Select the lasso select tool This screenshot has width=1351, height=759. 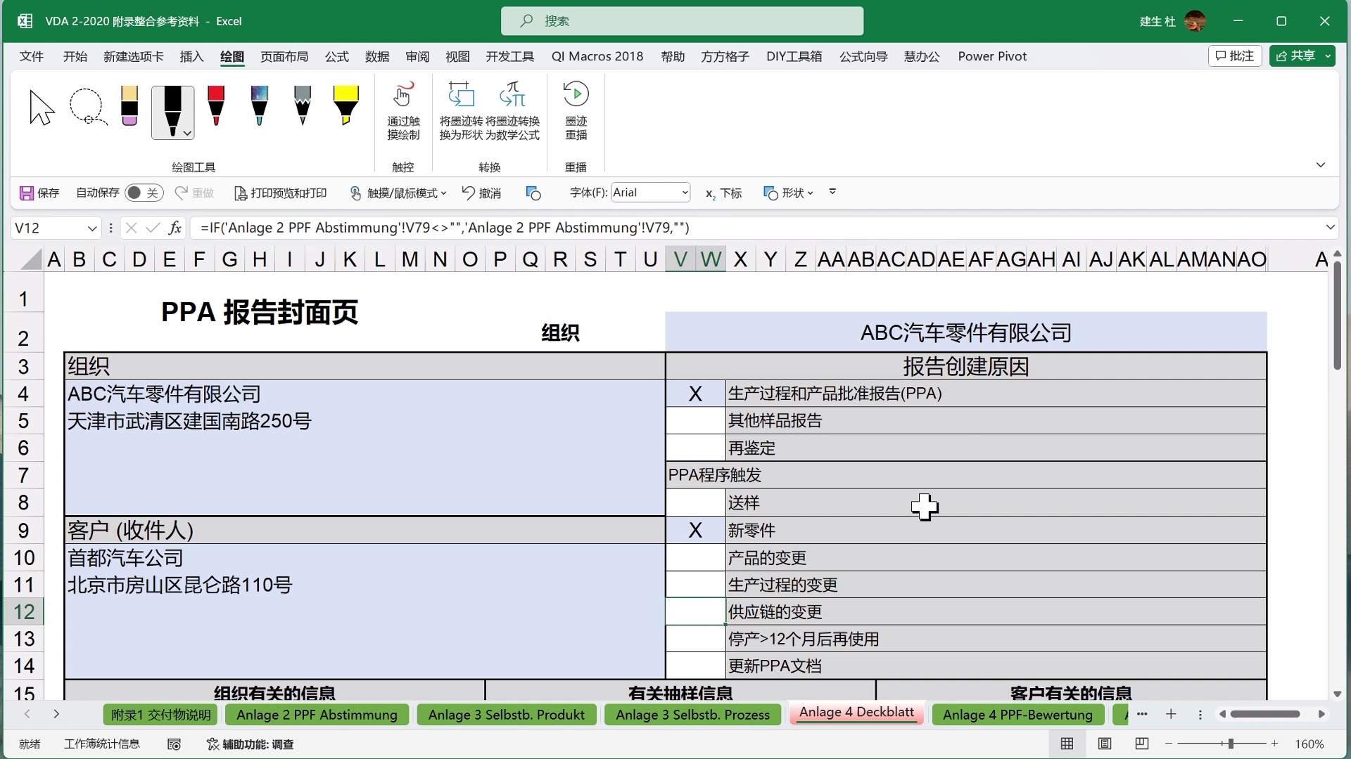coord(87,107)
